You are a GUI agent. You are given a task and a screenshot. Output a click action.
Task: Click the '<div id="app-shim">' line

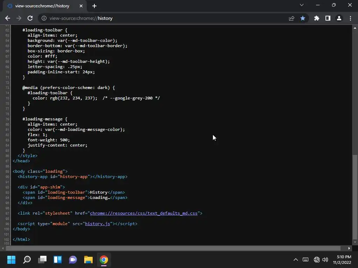point(41,187)
